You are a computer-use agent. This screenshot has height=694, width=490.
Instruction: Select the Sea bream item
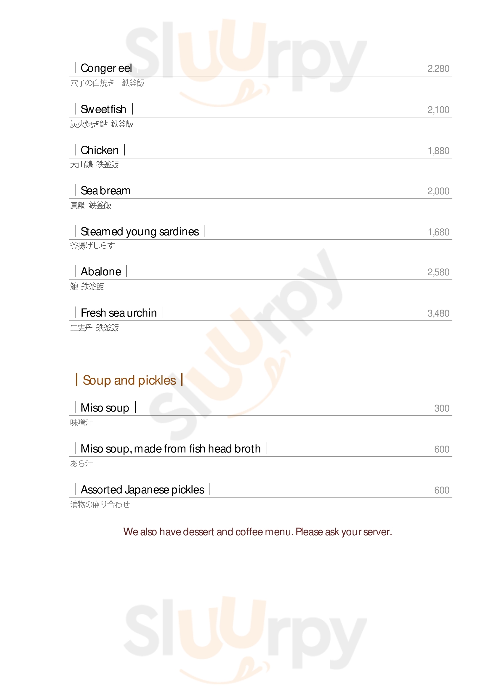(x=105, y=191)
